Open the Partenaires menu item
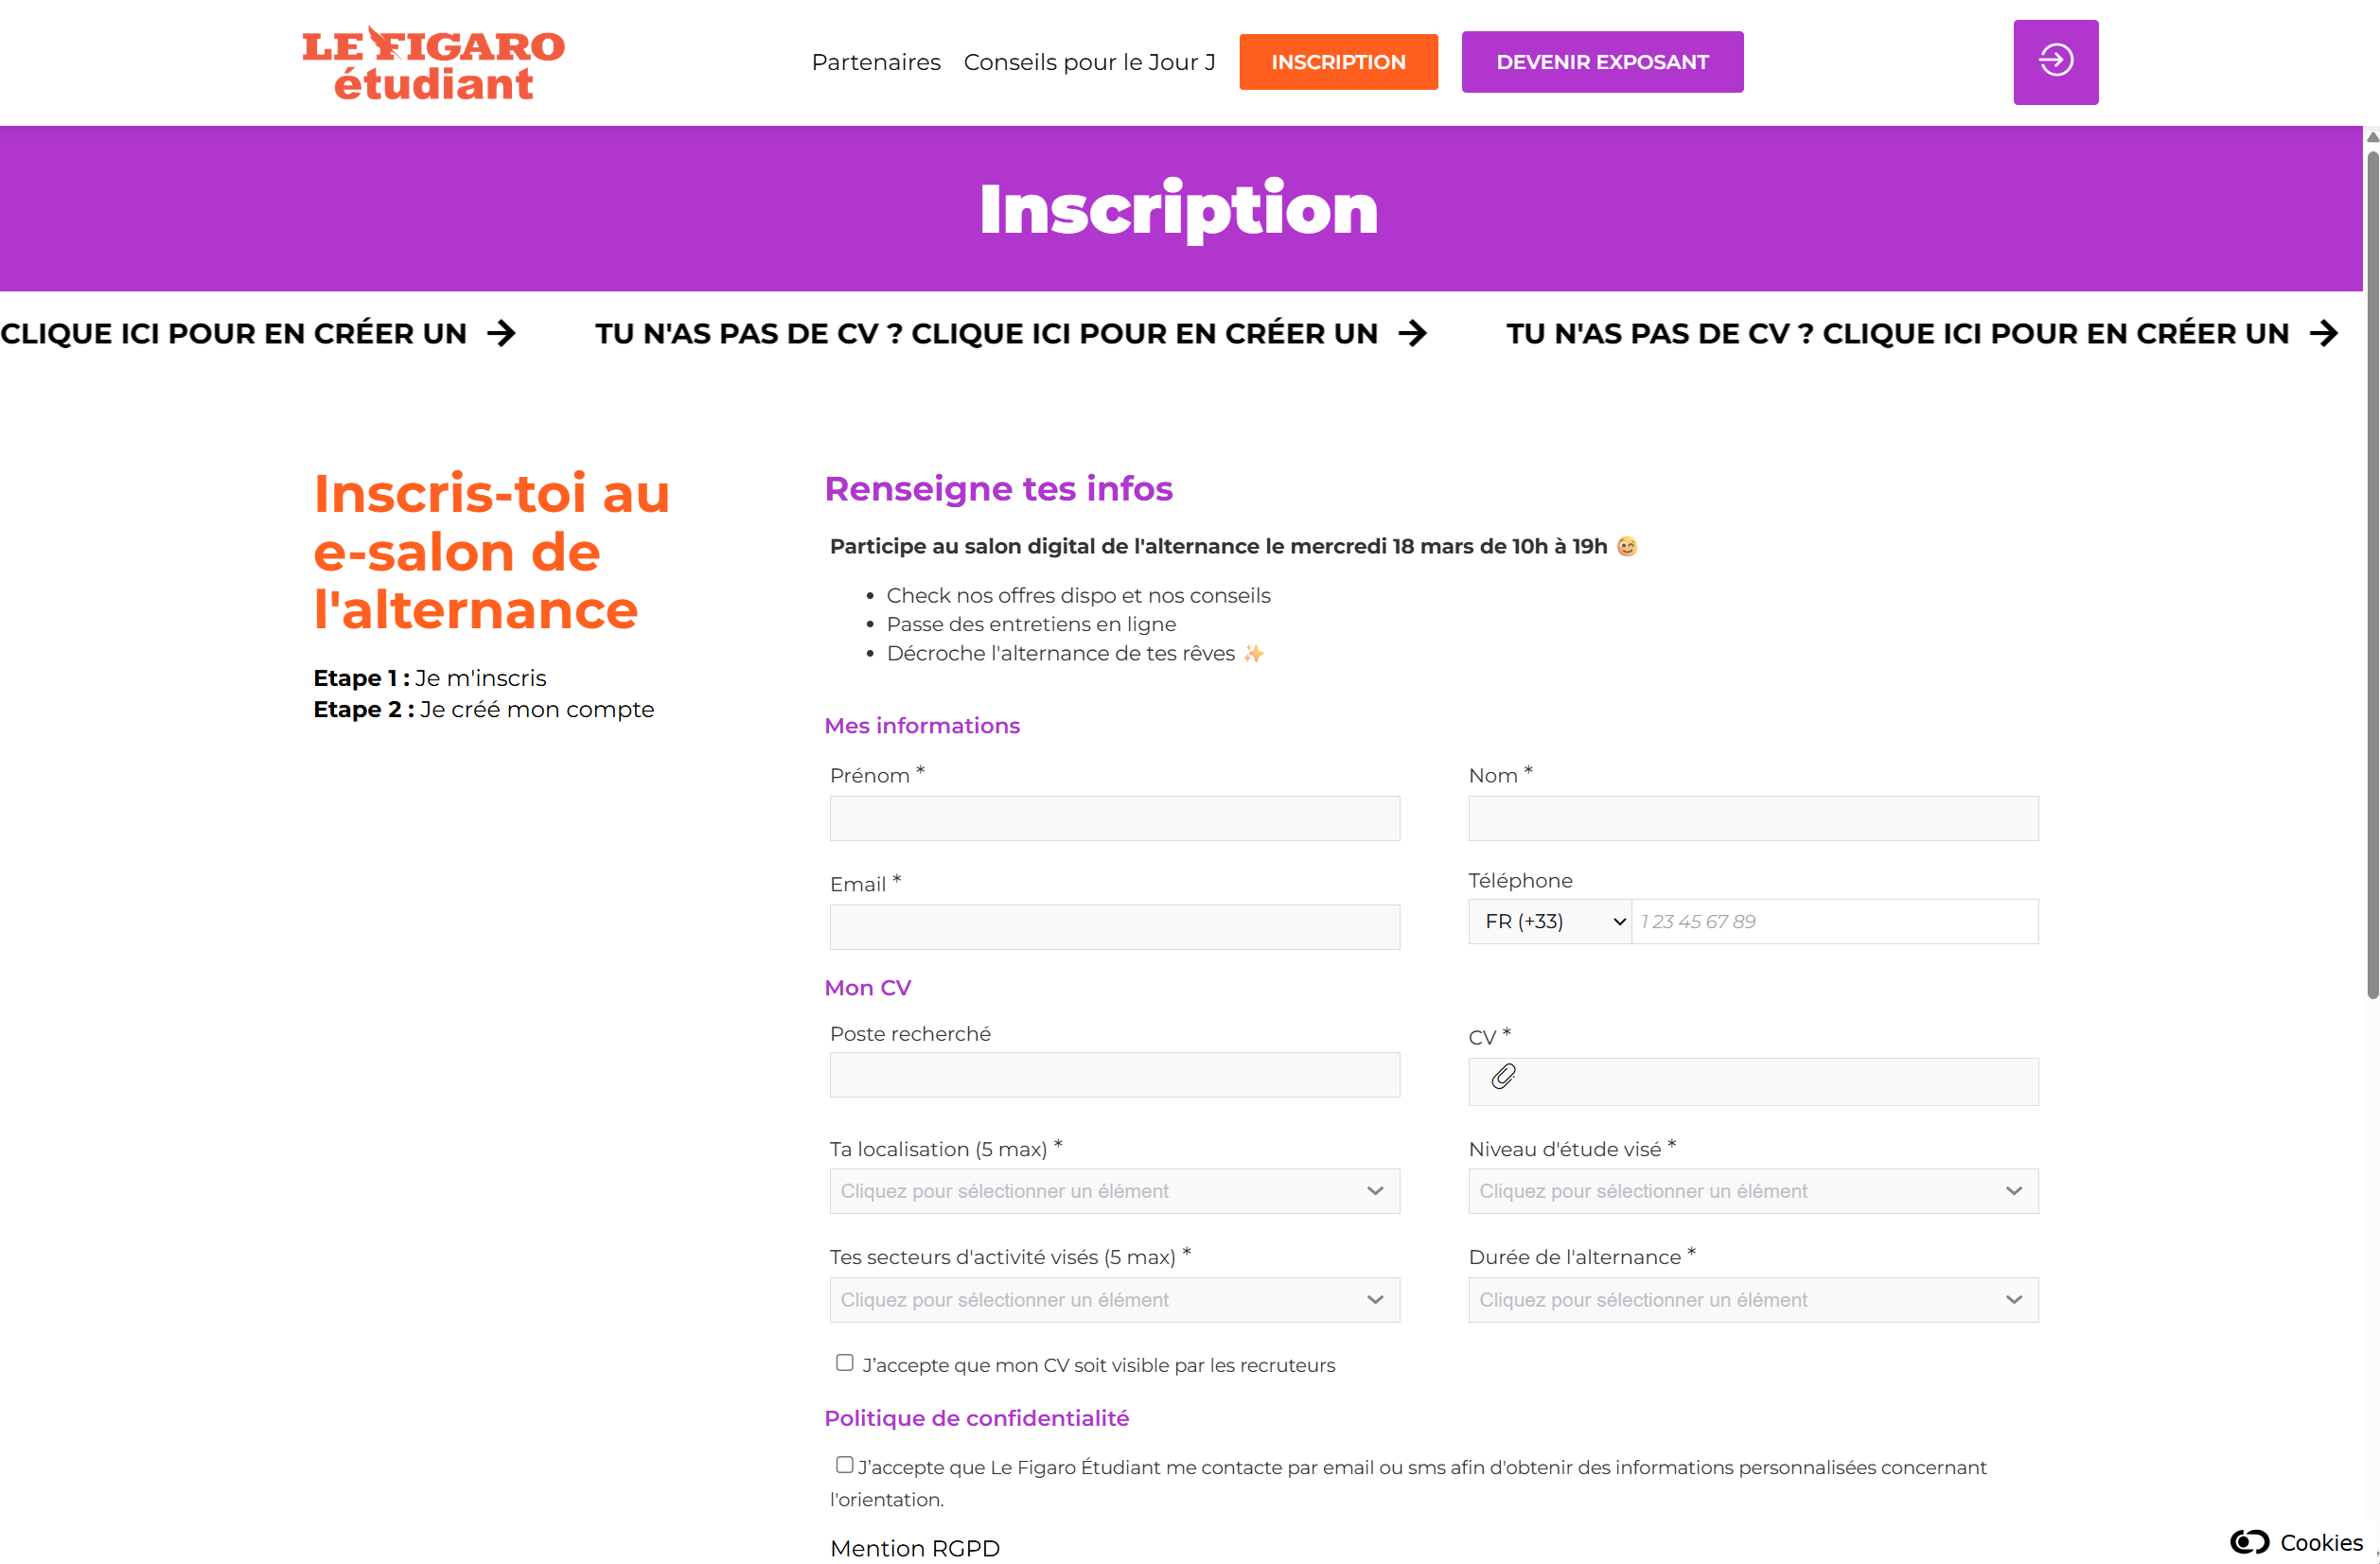The height and width of the screenshot is (1564, 2380). tap(876, 62)
